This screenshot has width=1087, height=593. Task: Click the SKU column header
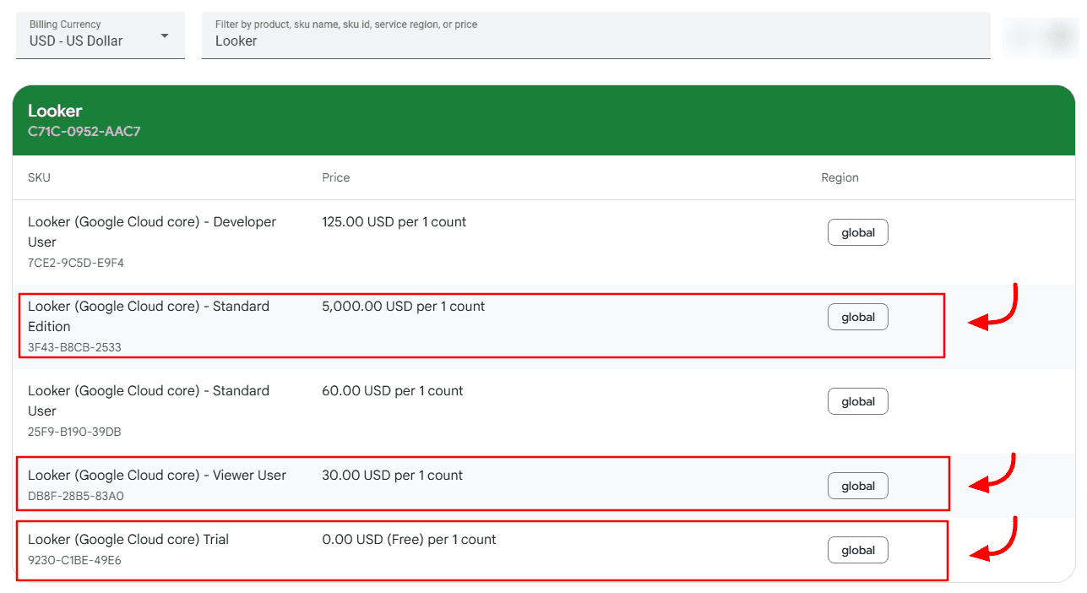tap(39, 177)
